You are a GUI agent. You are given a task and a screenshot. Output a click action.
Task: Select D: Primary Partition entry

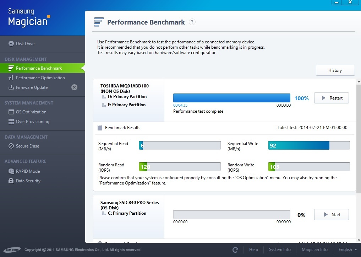(127, 97)
